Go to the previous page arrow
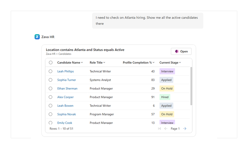 click(166, 129)
